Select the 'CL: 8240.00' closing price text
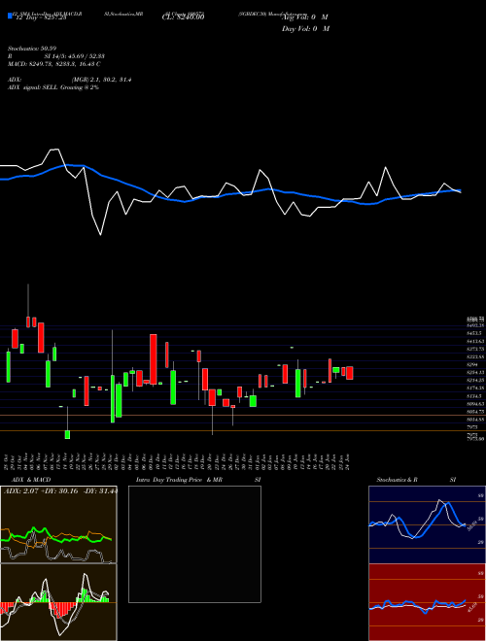The image size is (486, 641). click(x=183, y=17)
